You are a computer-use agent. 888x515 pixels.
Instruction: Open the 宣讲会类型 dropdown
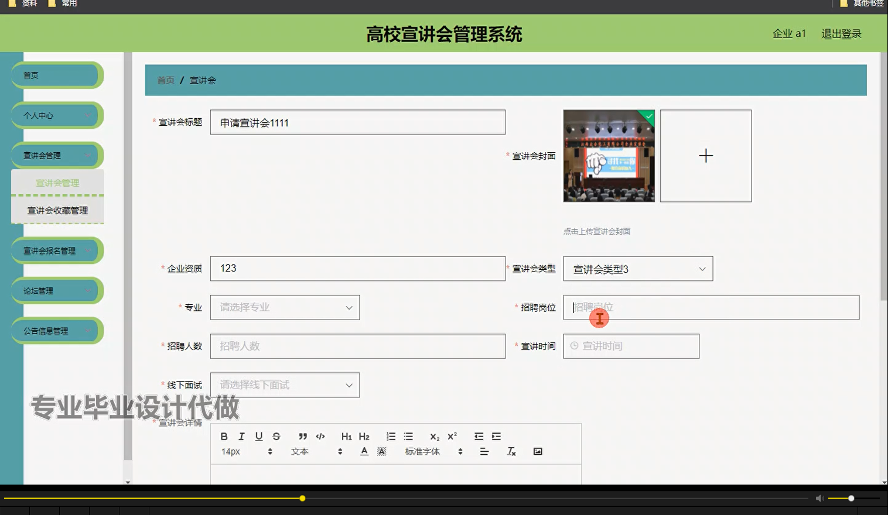[x=637, y=269]
